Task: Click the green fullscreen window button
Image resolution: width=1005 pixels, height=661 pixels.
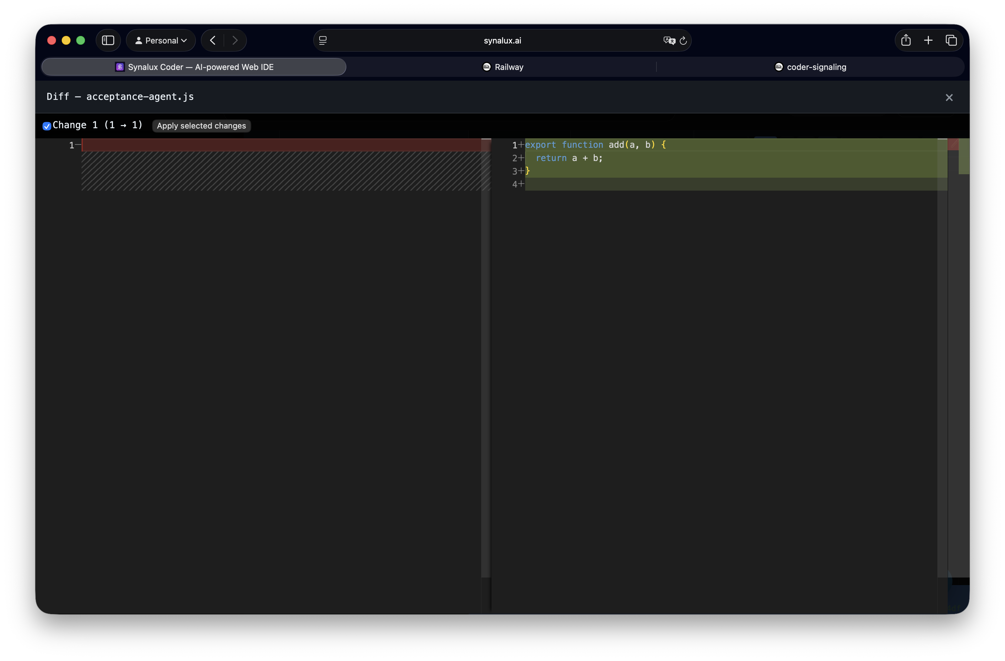Action: pyautogui.click(x=80, y=41)
